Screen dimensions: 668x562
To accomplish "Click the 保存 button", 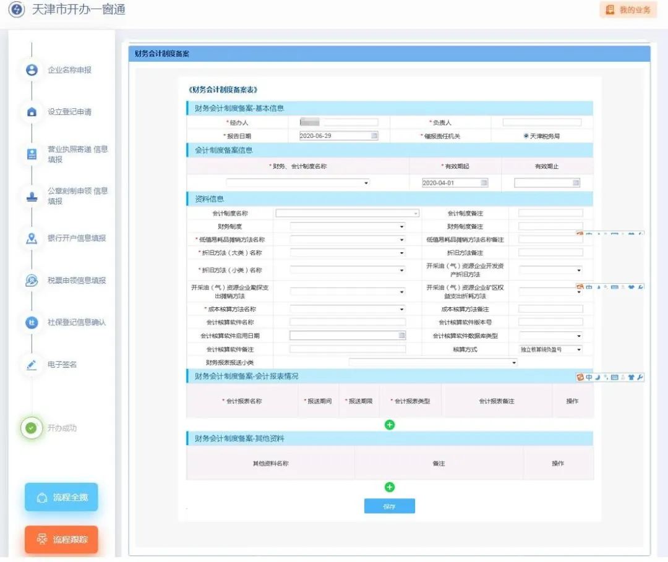I will tap(390, 506).
